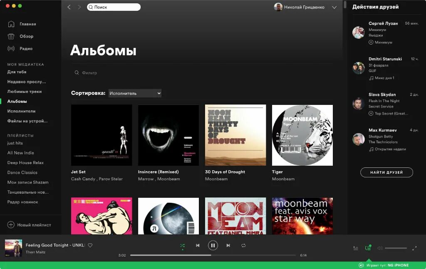The height and width of the screenshot is (269, 426).
Task: Click the Поиск search field
Action: click(x=114, y=7)
